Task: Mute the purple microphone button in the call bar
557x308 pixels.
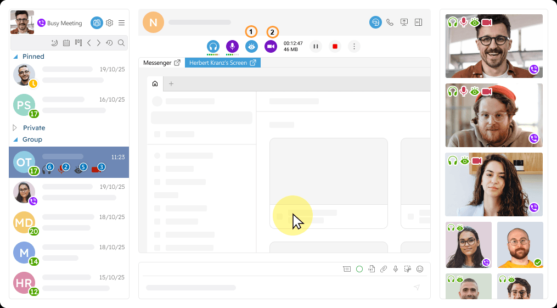Action: (x=232, y=47)
